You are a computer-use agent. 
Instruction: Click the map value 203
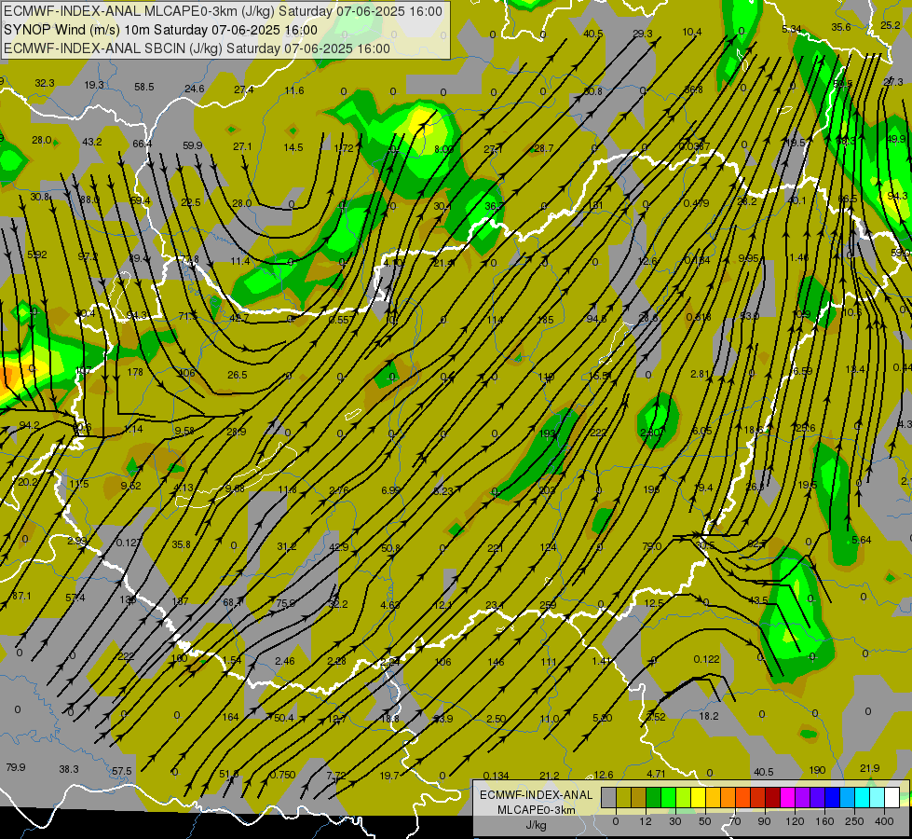(x=548, y=491)
